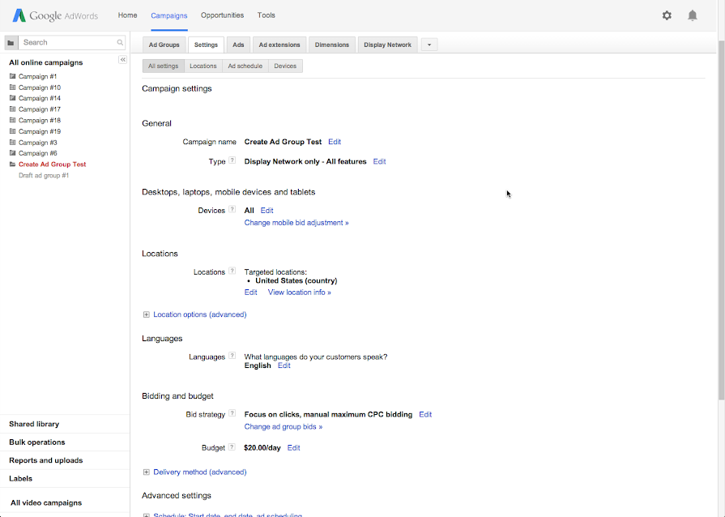
Task: Click the magnifier icon in the search box
Action: (122, 41)
